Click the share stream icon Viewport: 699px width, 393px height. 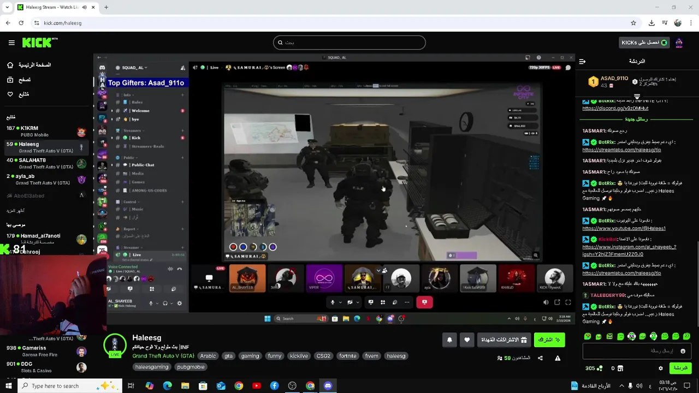540,358
